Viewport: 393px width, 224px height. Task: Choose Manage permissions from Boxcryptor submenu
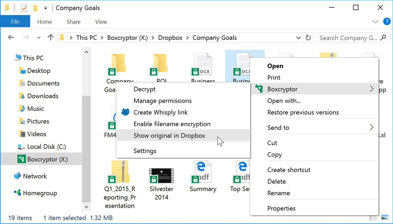[x=162, y=101]
